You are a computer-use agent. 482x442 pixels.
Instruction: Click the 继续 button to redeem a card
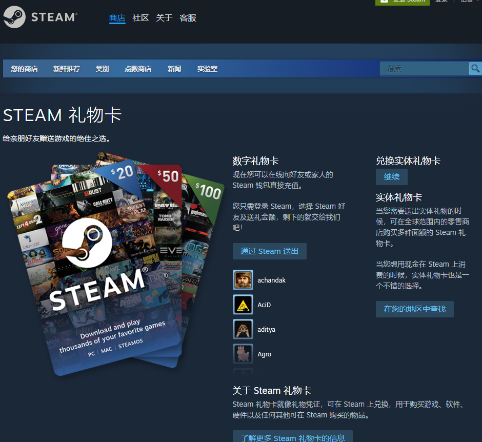392,177
